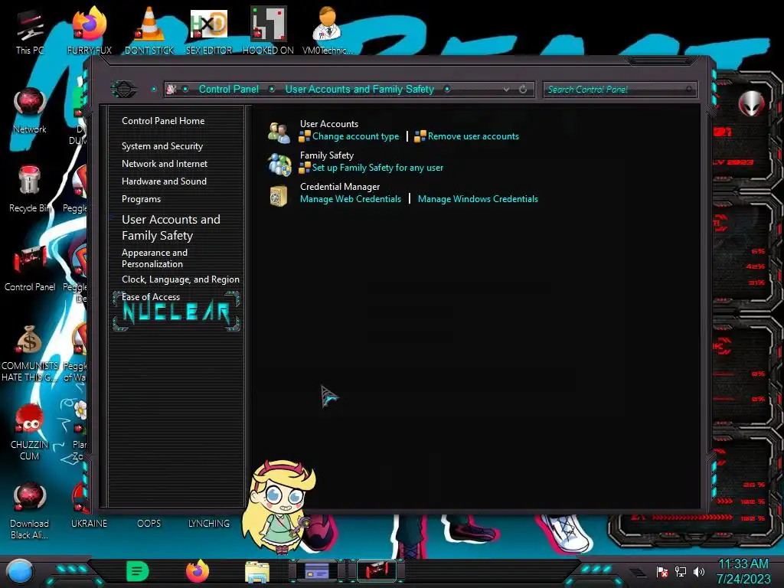Click the Credential Manager heading
This screenshot has height=588, width=784.
pos(340,187)
